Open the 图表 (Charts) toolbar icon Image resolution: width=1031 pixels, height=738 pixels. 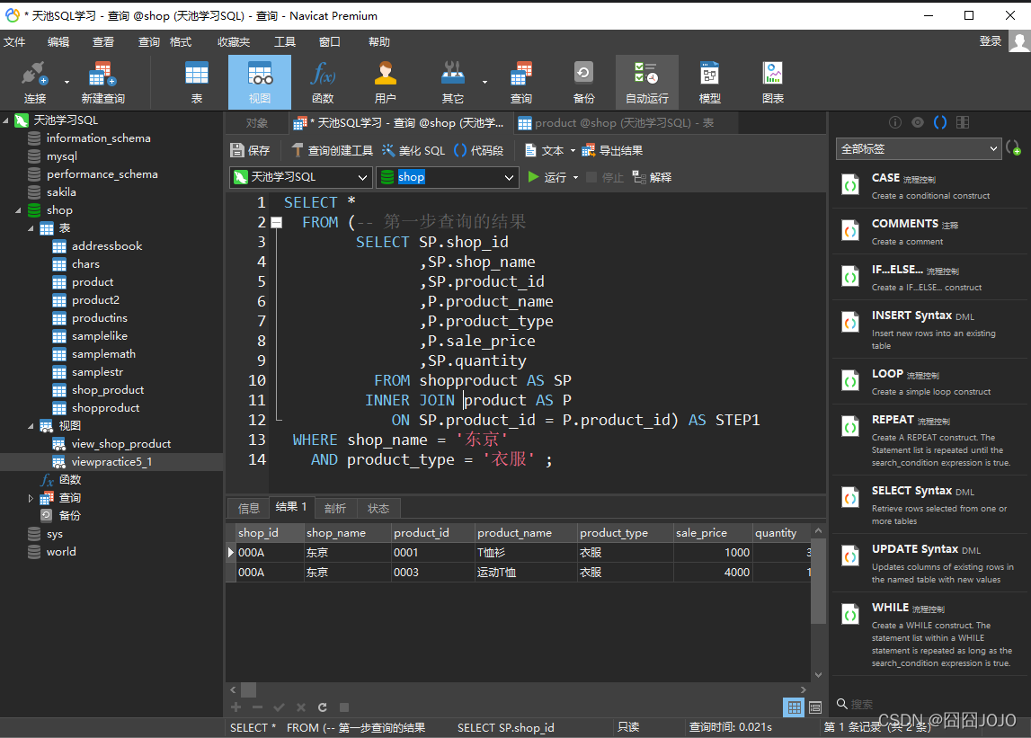pos(773,82)
